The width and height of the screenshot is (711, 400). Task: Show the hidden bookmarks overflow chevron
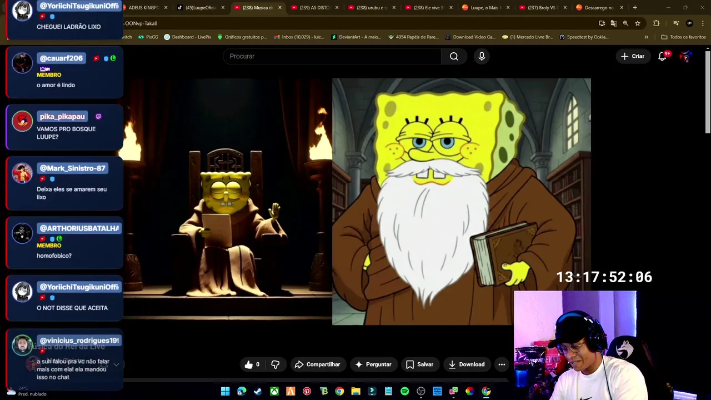click(x=646, y=37)
